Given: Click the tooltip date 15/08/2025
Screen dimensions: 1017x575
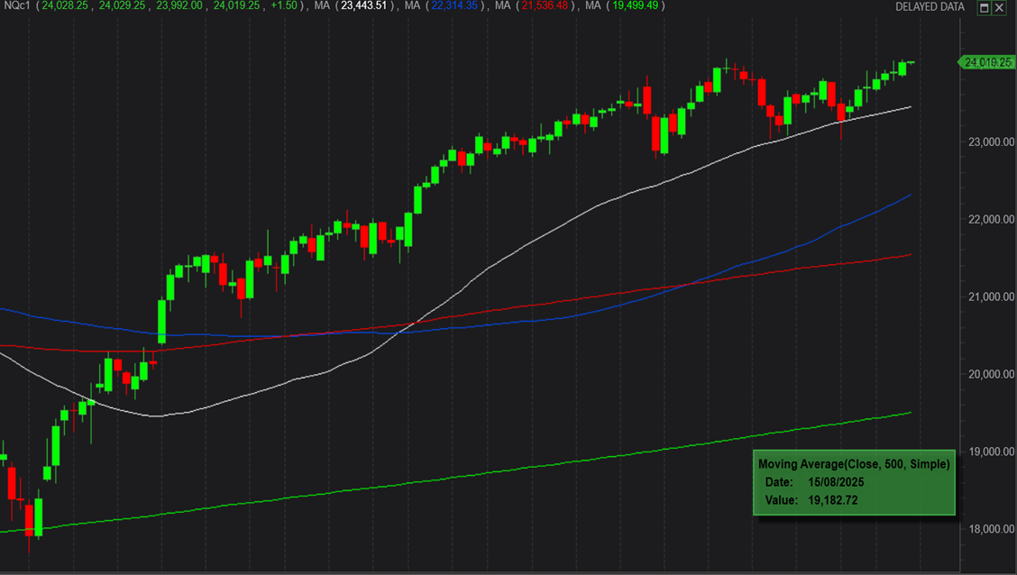Looking at the screenshot, I should click(x=837, y=482).
